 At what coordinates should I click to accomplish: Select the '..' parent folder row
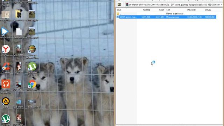coord(166,14)
